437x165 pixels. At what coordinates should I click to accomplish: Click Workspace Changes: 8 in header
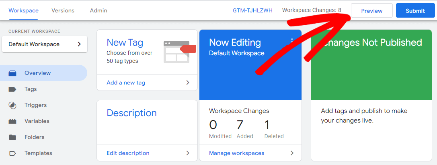(312, 10)
